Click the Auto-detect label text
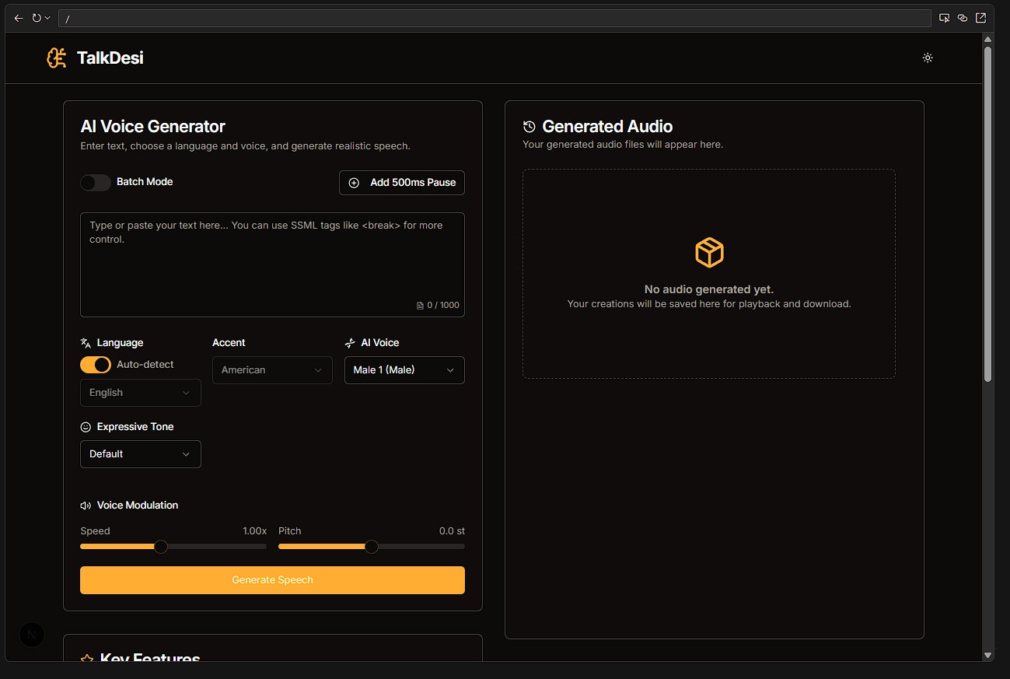The image size is (1010, 679). pyautogui.click(x=145, y=365)
